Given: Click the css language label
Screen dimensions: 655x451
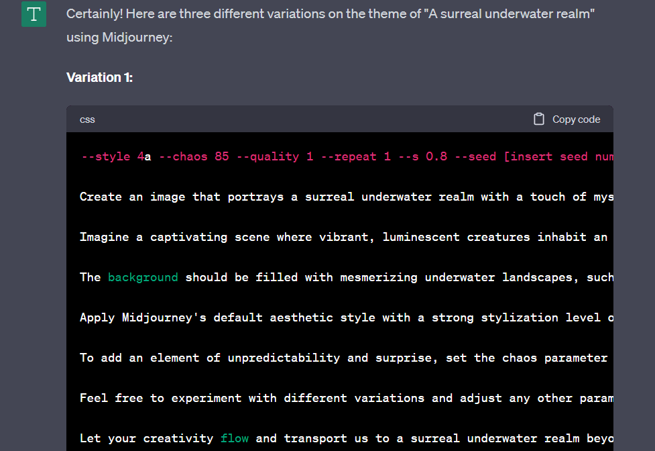Looking at the screenshot, I should (x=87, y=119).
